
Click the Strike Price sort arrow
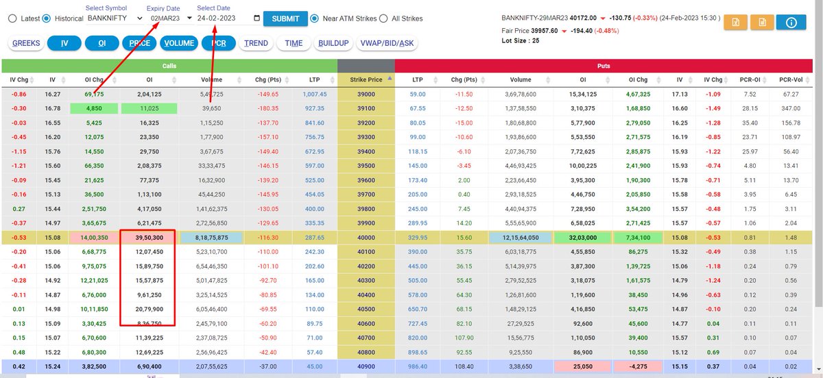(x=390, y=79)
